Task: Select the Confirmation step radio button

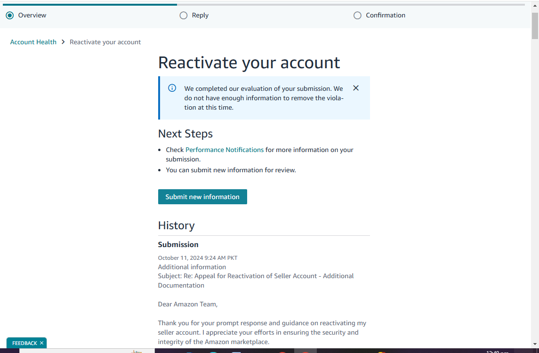Action: (x=357, y=16)
